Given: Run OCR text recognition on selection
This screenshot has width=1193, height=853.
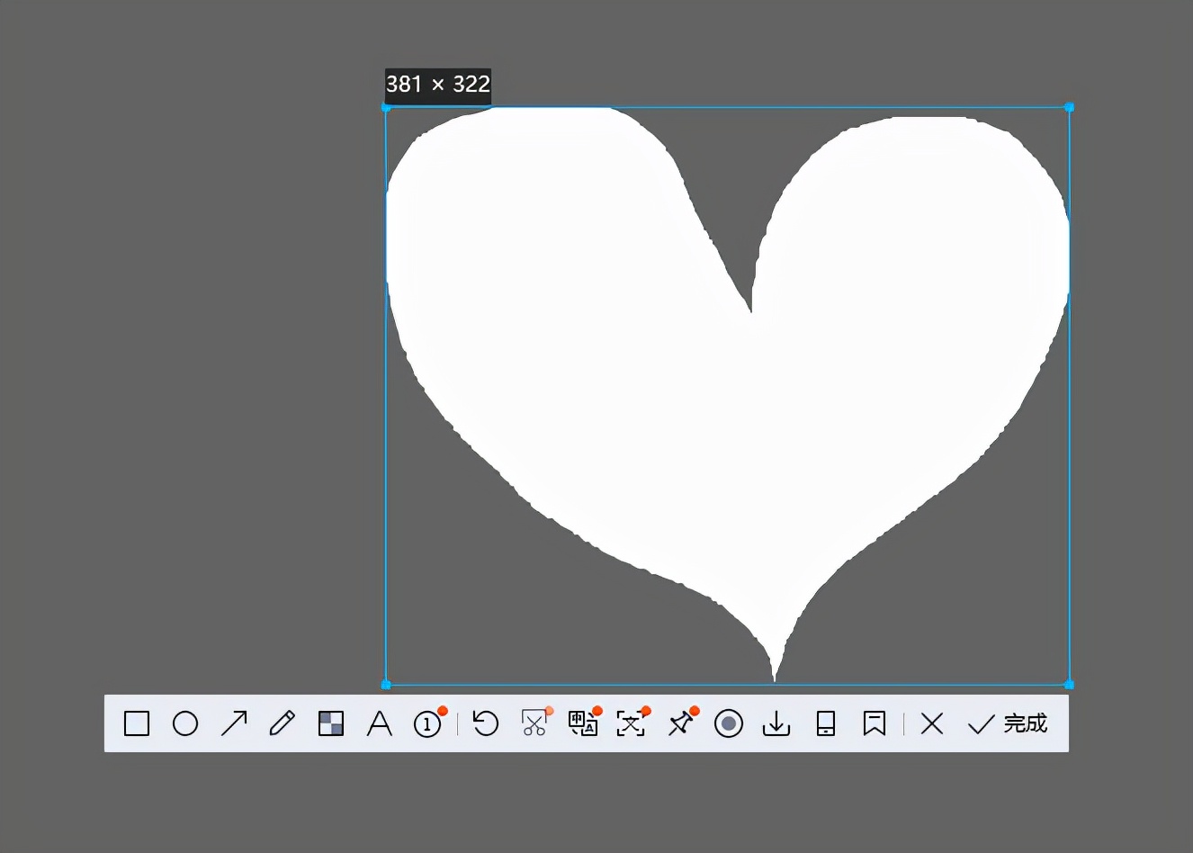Looking at the screenshot, I should point(631,723).
